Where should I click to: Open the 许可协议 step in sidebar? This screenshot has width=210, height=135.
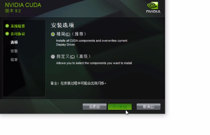click(x=18, y=34)
